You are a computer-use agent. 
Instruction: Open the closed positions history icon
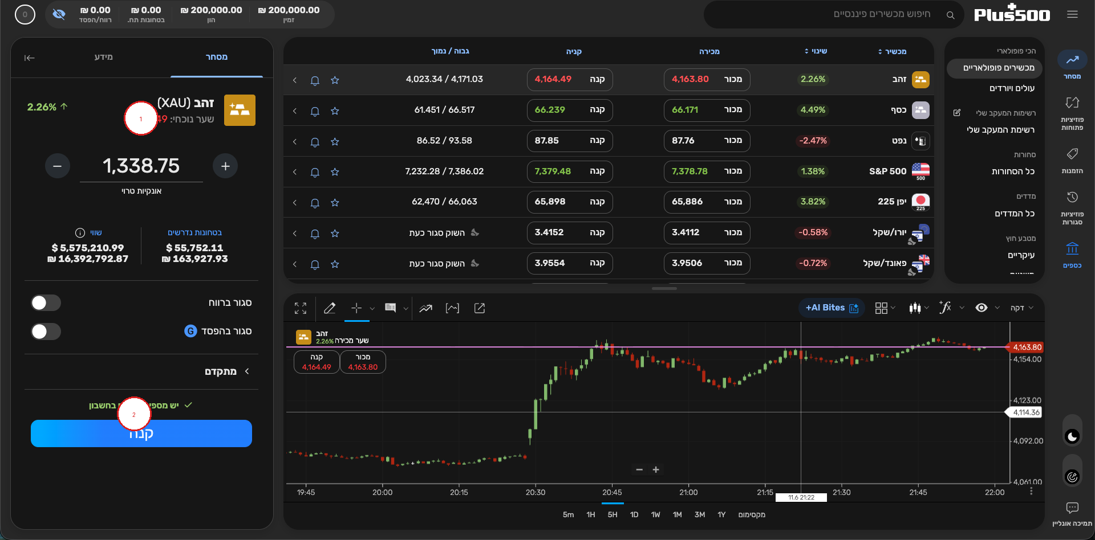coord(1072,197)
